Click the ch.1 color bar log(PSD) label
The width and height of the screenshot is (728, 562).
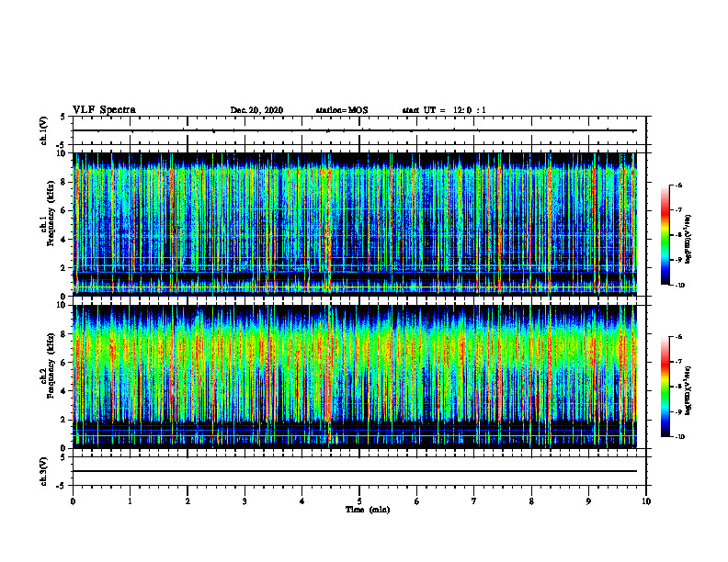click(688, 239)
